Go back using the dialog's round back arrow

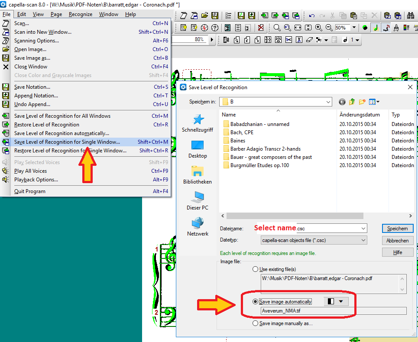click(x=342, y=102)
